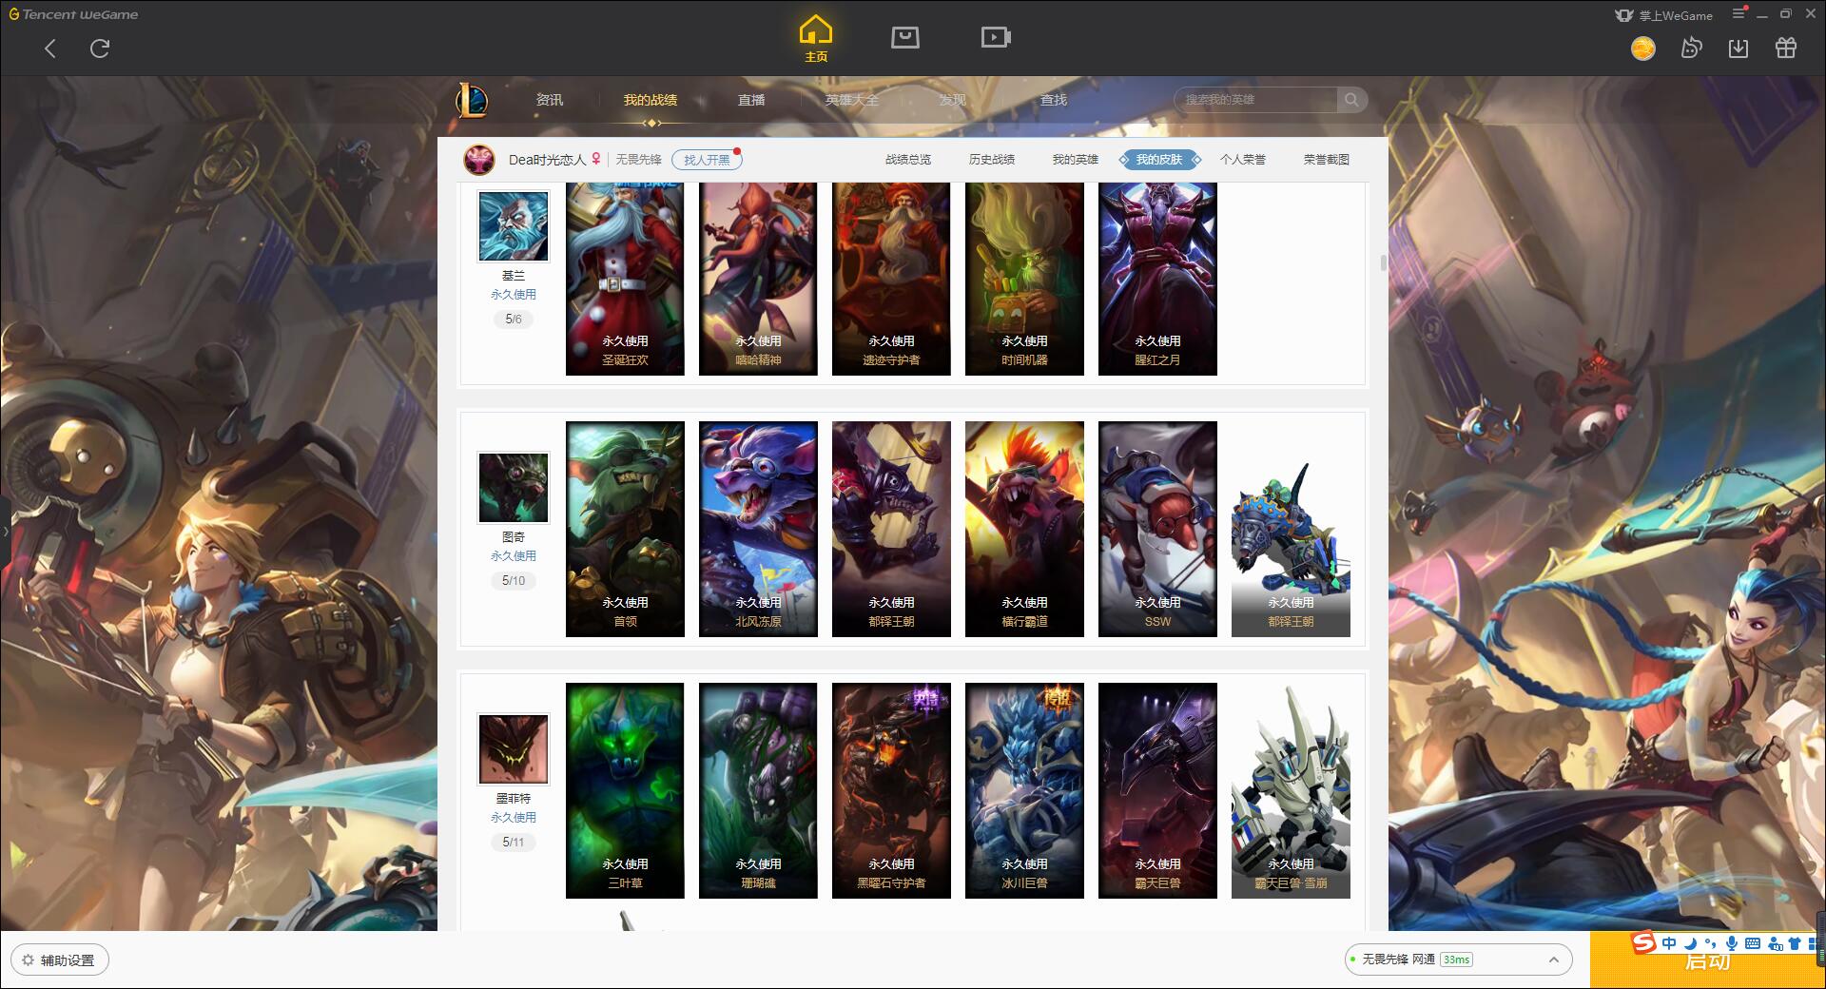This screenshot has height=989, width=1826.
Task: Click 永久使用 link under 基兰
Action: pyautogui.click(x=514, y=295)
